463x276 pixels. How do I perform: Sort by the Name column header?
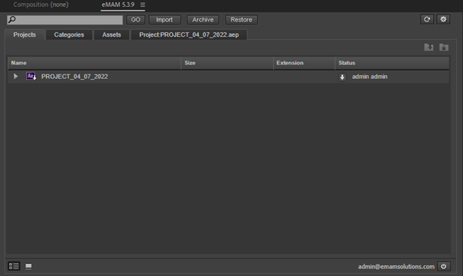[94, 63]
